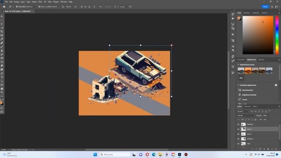Select the Type tool

(x=2, y=77)
